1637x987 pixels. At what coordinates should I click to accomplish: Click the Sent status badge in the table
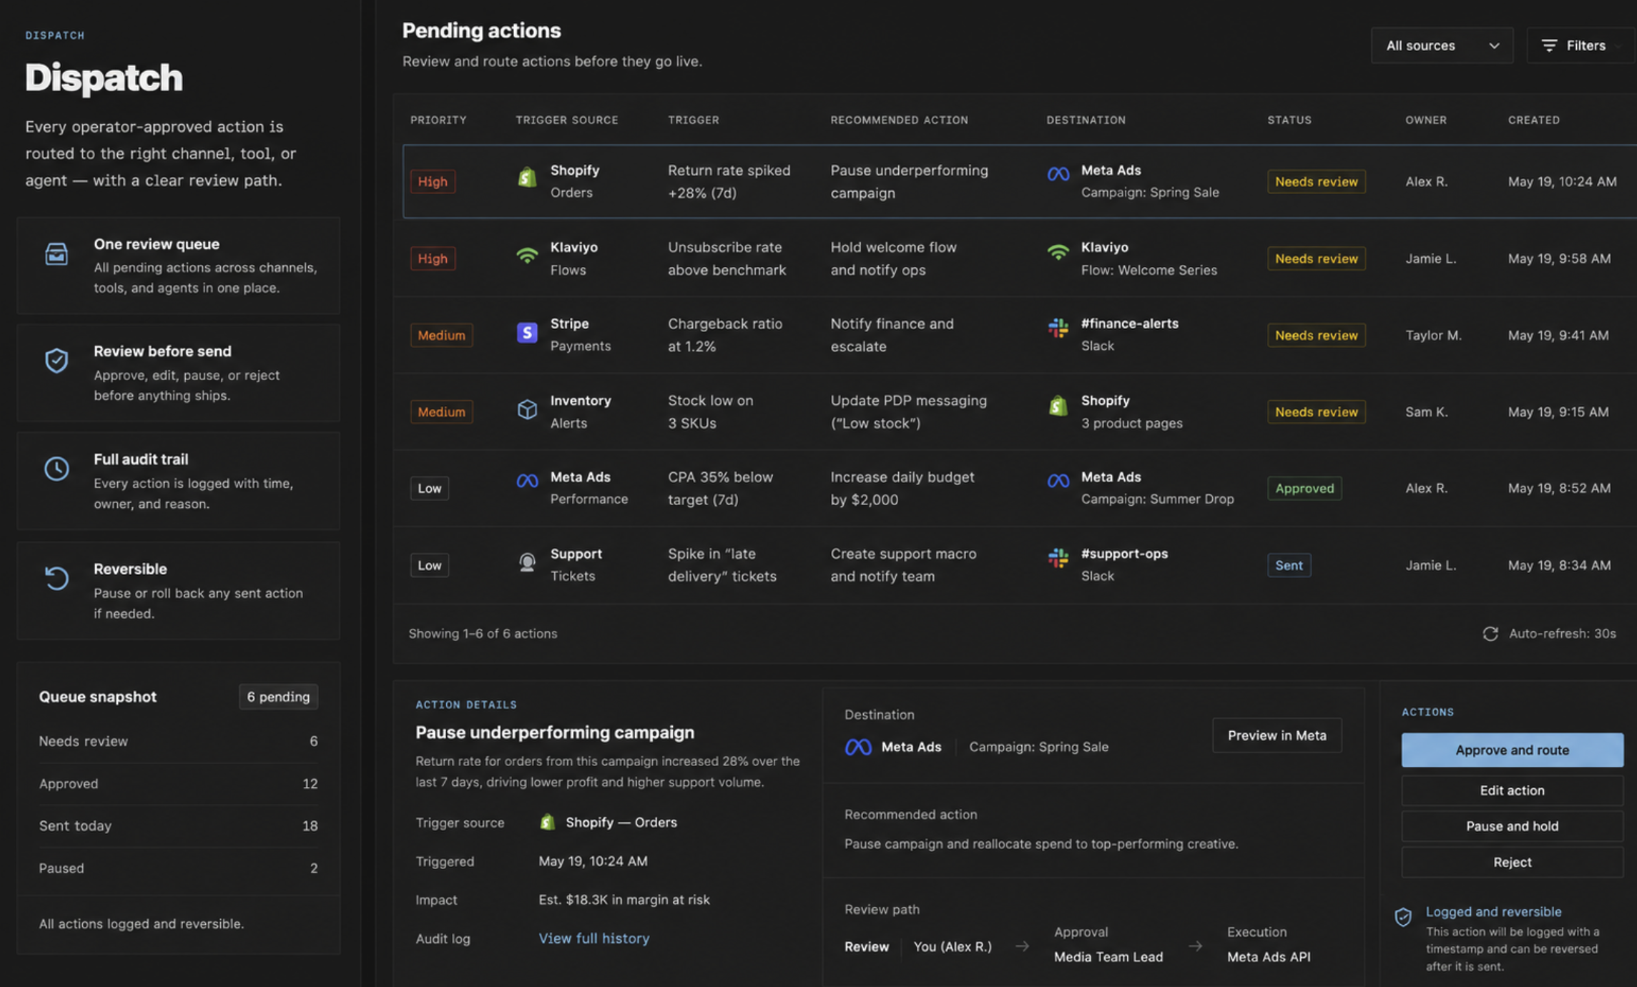tap(1288, 565)
